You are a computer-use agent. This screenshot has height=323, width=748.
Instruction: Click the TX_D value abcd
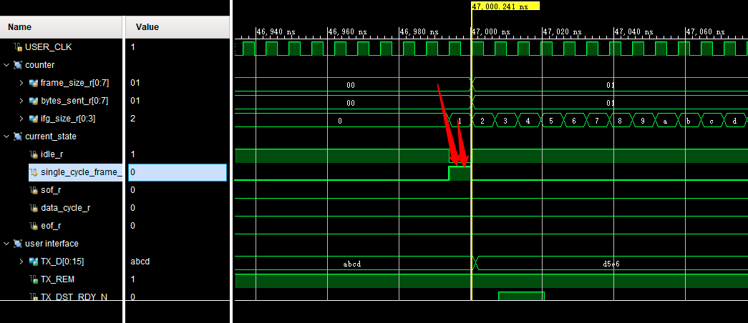pyautogui.click(x=140, y=261)
